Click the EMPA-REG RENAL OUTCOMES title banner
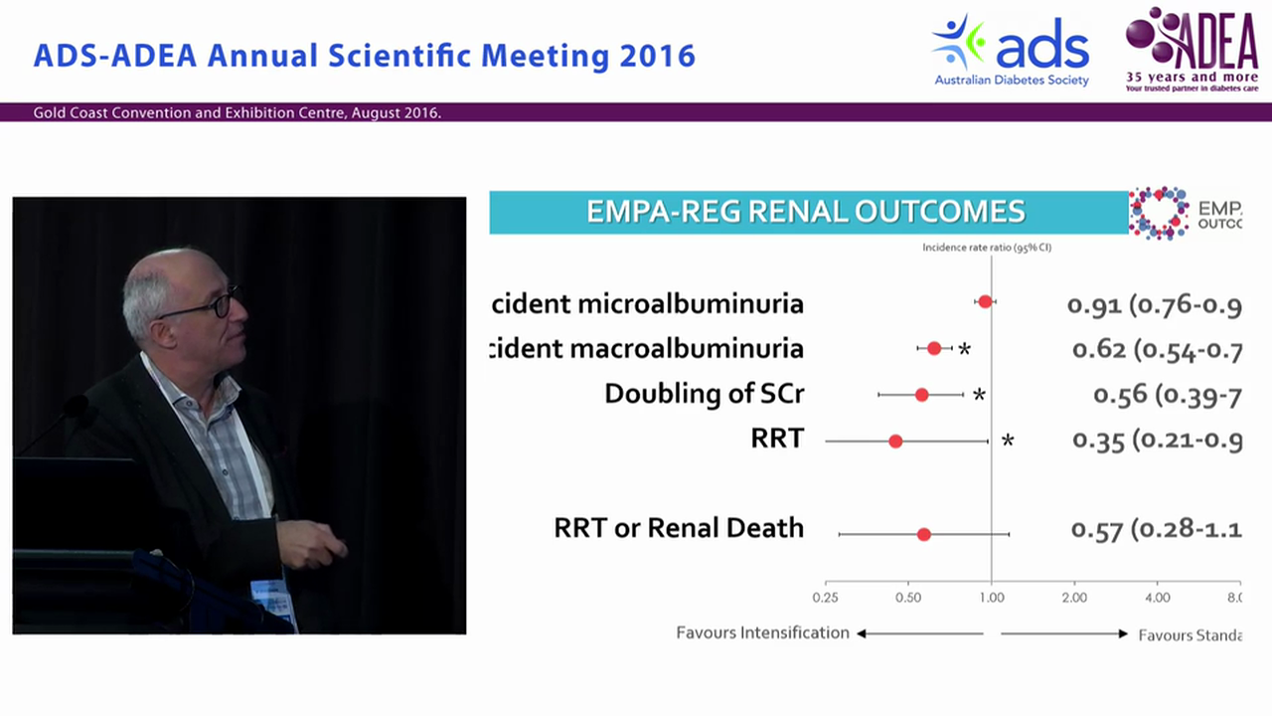Viewport: 1272px width, 716px height. click(x=805, y=211)
